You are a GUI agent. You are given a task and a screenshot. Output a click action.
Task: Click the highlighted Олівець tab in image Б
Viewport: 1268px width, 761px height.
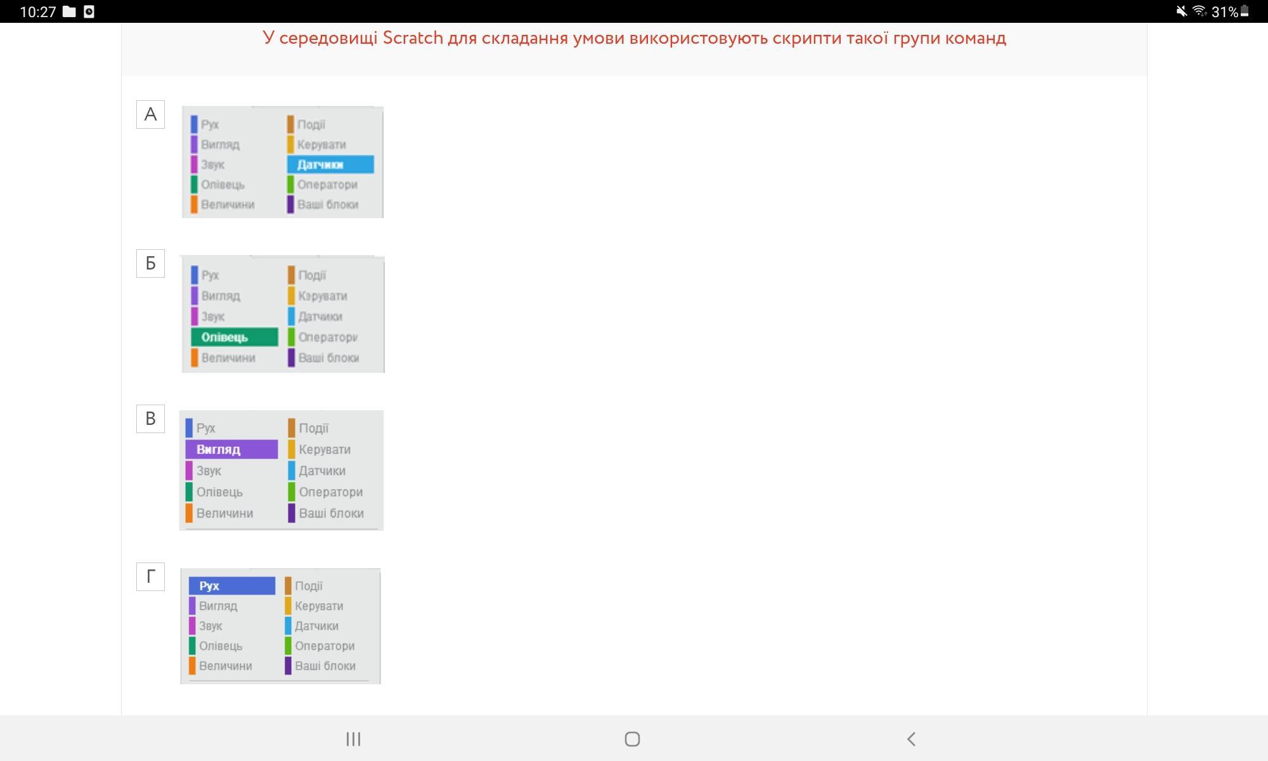click(x=234, y=337)
